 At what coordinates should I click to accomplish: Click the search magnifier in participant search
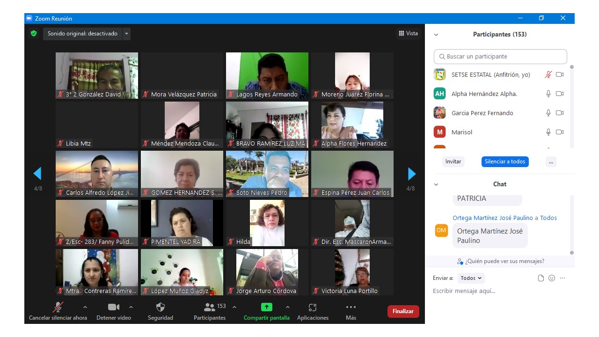[442, 57]
